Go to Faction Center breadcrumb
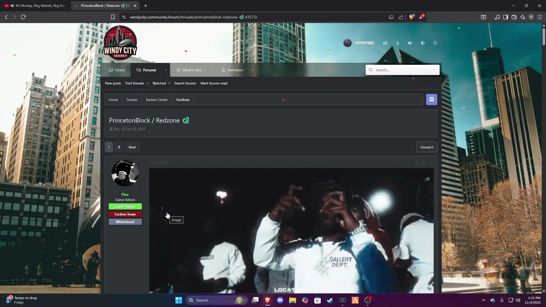The width and height of the screenshot is (546, 307). coord(157,100)
